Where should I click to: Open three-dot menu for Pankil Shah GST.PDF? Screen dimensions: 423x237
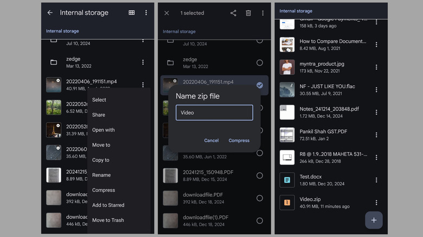tap(376, 135)
